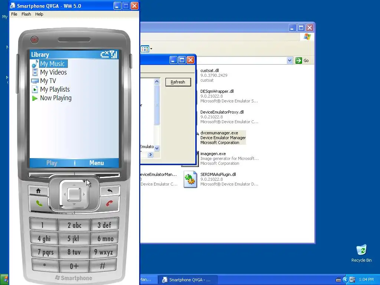Click scroll up arrow in Device Emulator Manager list
Screen dimensions: 380x285
[x=157, y=82]
